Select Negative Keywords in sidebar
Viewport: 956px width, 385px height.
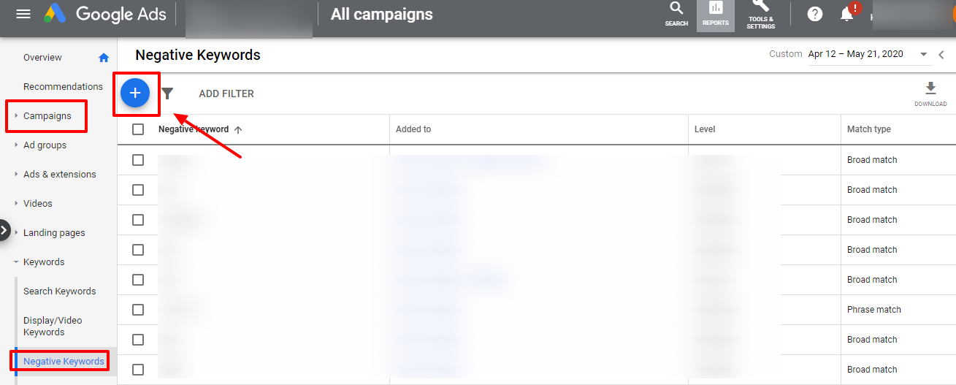click(64, 362)
